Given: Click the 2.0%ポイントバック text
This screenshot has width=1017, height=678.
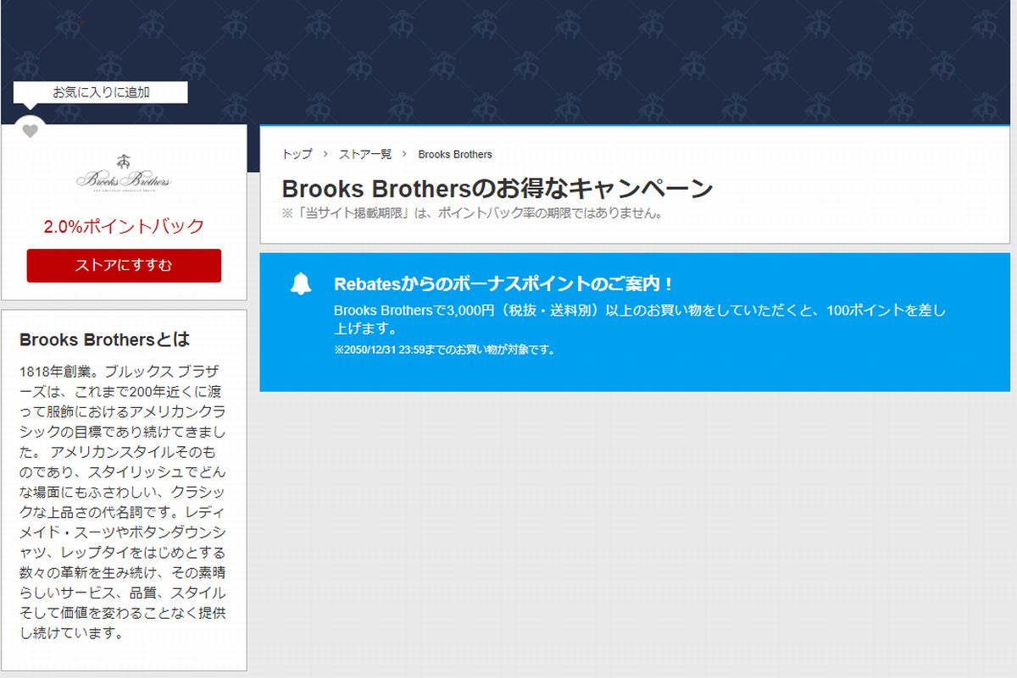Looking at the screenshot, I should pos(124,226).
